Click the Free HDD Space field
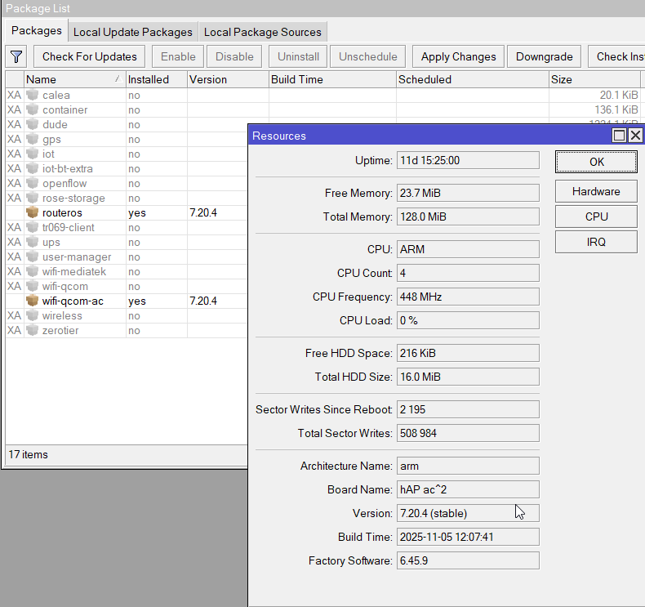 click(x=468, y=353)
